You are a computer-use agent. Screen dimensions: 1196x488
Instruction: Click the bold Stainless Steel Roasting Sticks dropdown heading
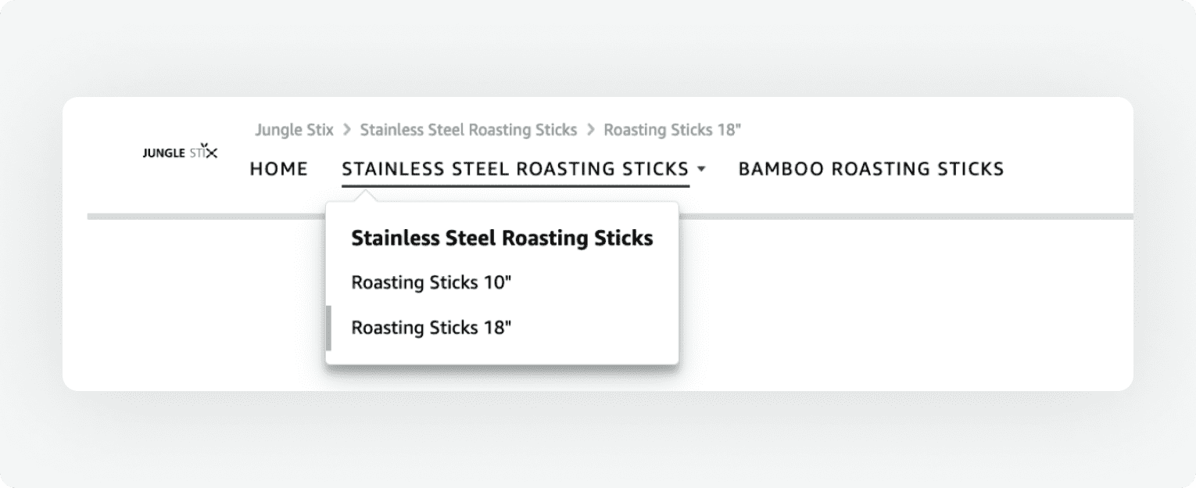click(502, 239)
